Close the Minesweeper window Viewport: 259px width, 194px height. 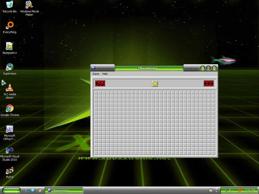(214, 68)
